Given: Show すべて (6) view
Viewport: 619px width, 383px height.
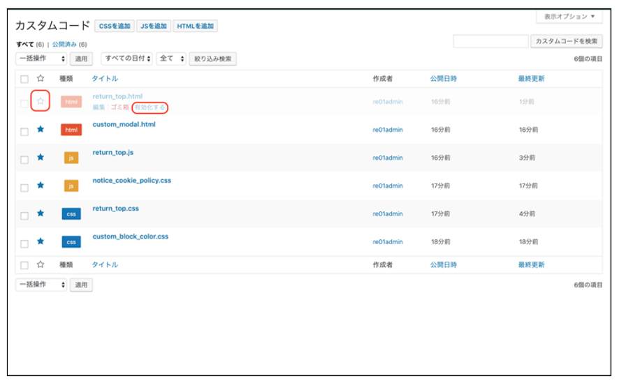Looking at the screenshot, I should click(x=30, y=44).
